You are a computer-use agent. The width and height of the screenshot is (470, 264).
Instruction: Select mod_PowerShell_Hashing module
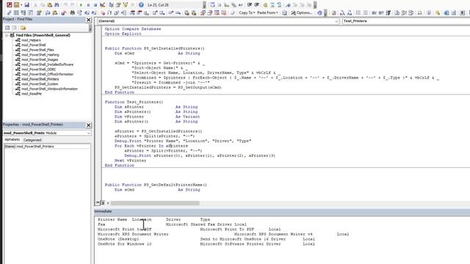click(x=40, y=55)
